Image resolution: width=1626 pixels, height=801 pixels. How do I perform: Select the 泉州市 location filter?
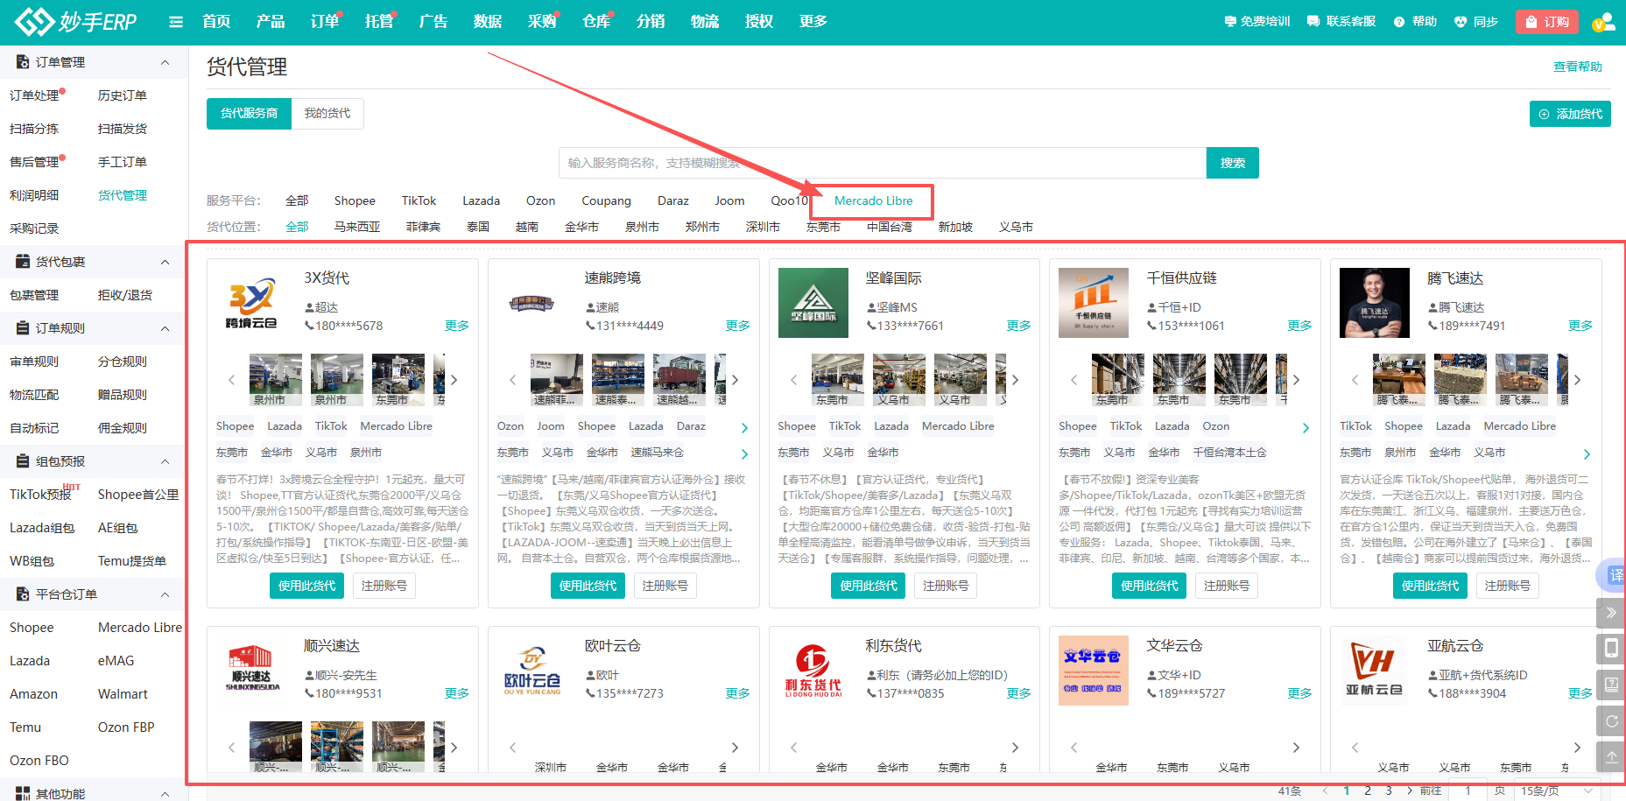click(x=642, y=227)
